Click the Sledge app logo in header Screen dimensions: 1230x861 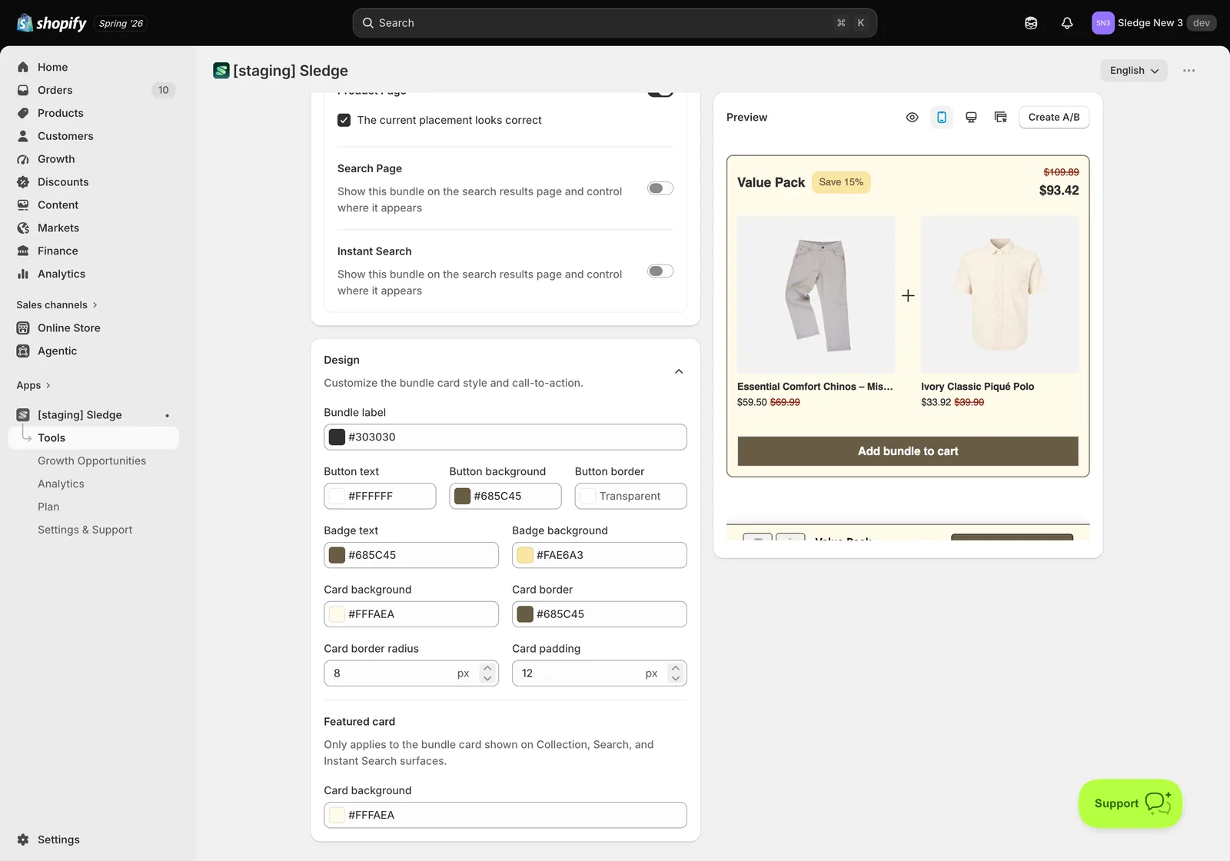tap(221, 71)
